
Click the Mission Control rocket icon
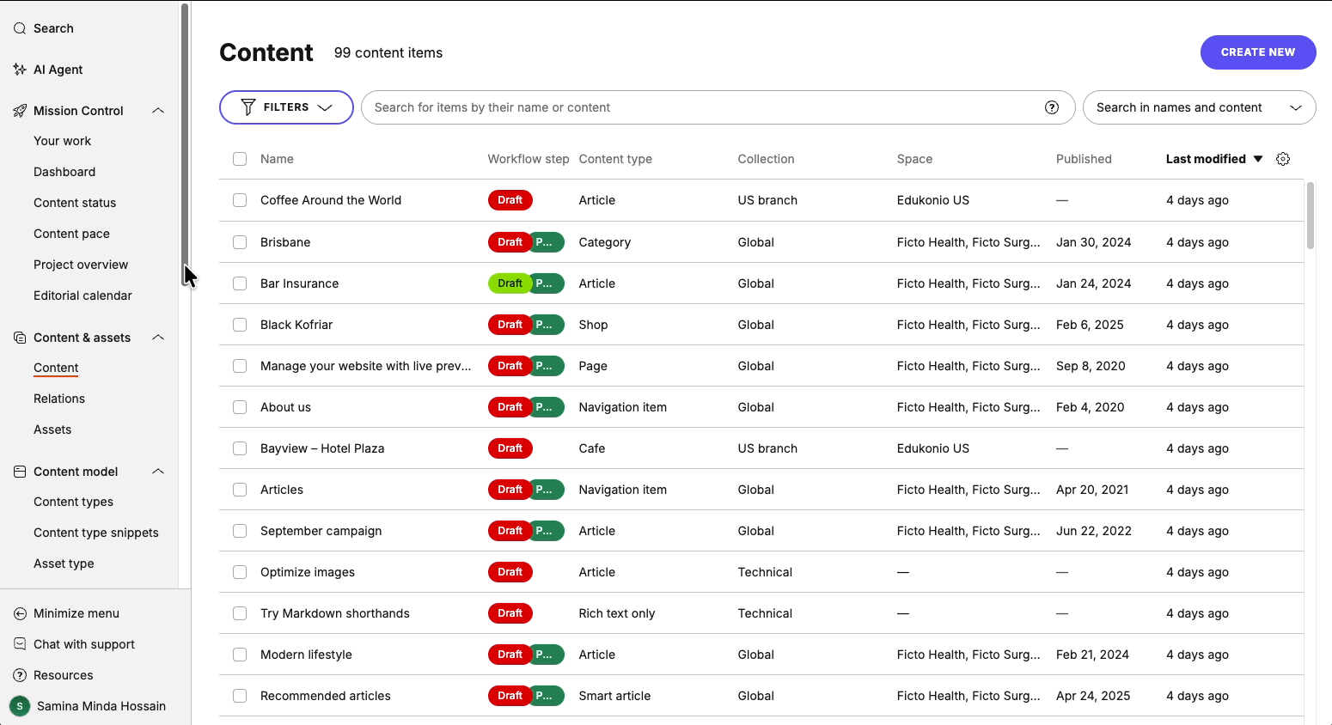point(20,111)
